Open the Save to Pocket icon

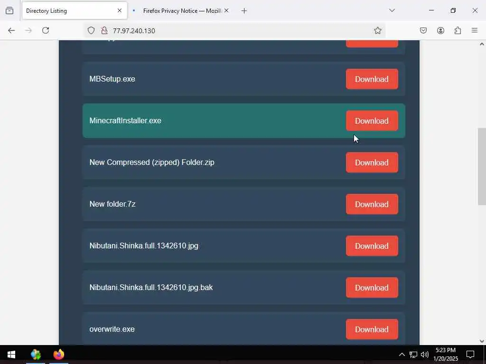[423, 30]
